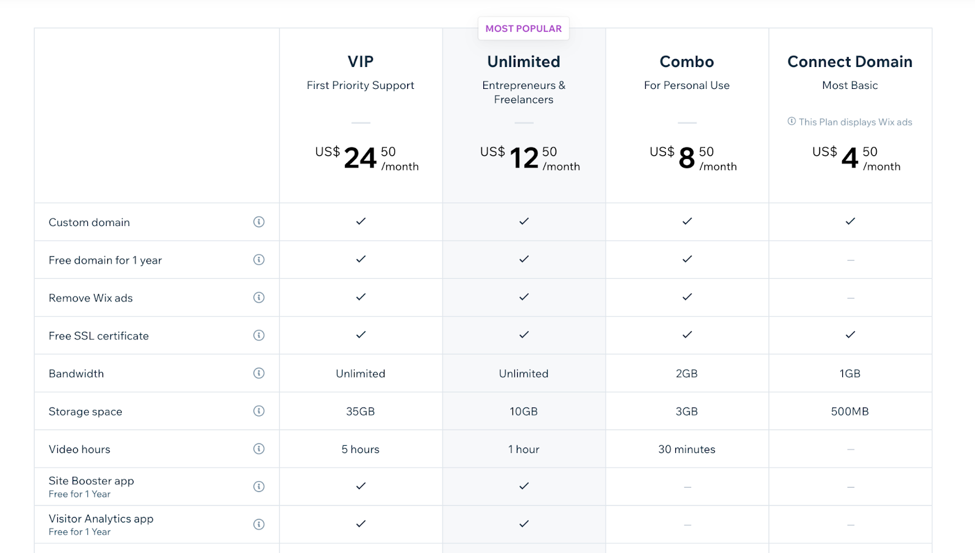Click the Connect Domain 500MB storage cell
The width and height of the screenshot is (975, 553).
click(849, 412)
